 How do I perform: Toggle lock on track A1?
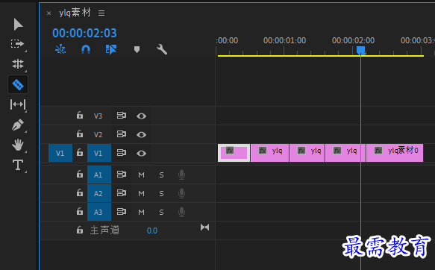coord(80,174)
